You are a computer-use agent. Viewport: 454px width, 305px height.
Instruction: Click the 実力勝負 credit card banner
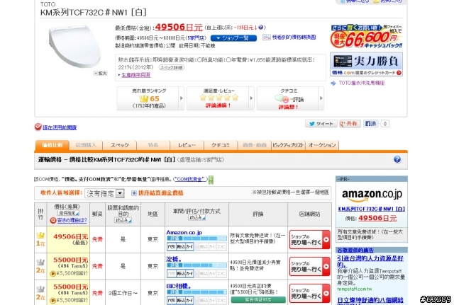(366, 64)
